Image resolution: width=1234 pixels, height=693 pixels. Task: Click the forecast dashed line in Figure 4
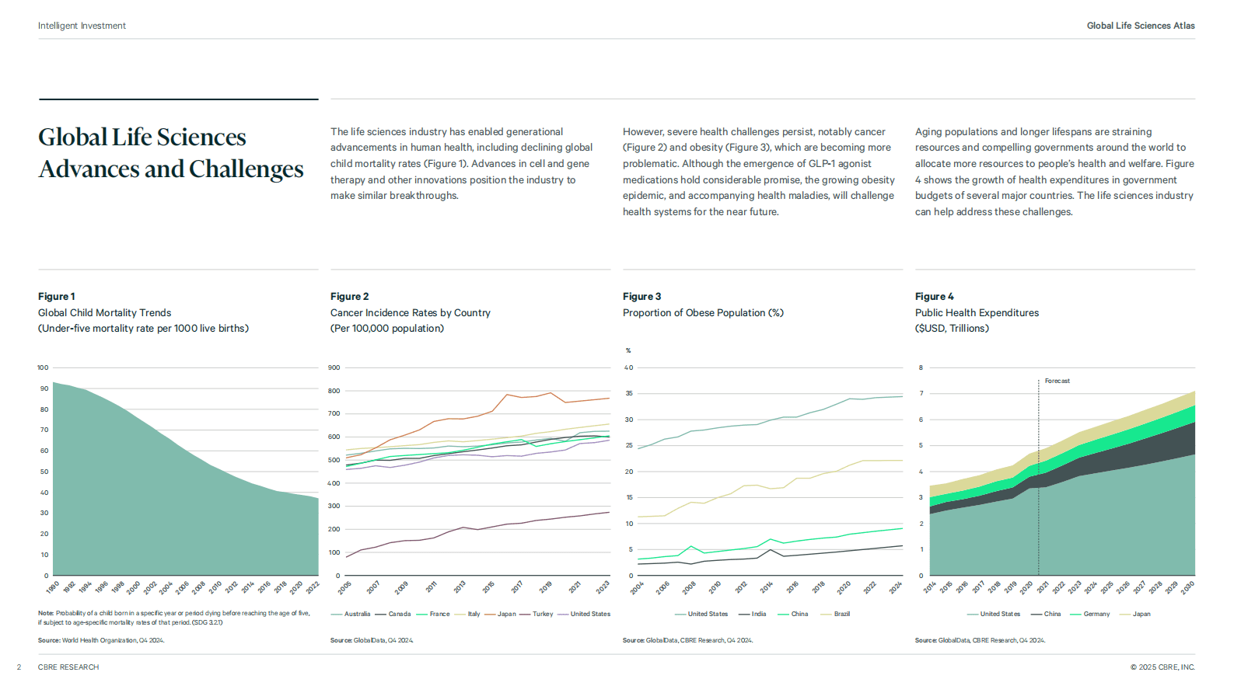[x=1038, y=477]
